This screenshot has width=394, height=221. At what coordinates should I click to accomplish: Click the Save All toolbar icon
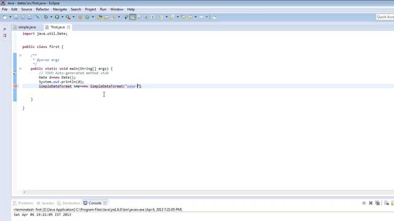click(x=23, y=17)
